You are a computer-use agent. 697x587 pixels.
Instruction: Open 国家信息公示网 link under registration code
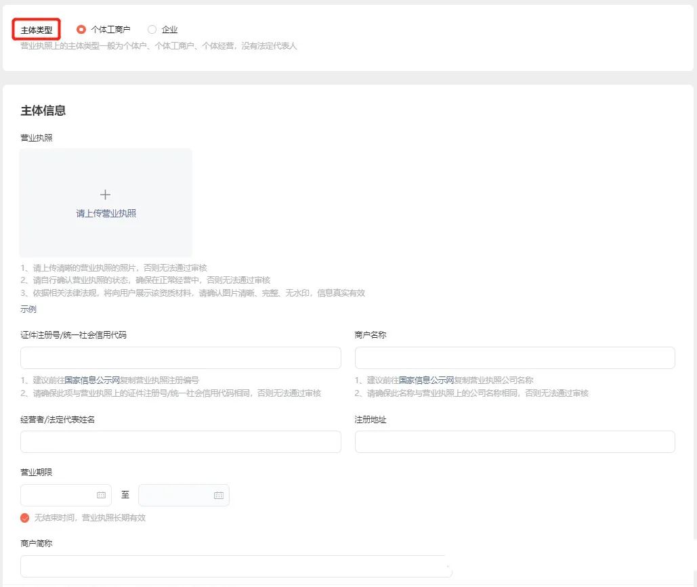pyautogui.click(x=92, y=381)
